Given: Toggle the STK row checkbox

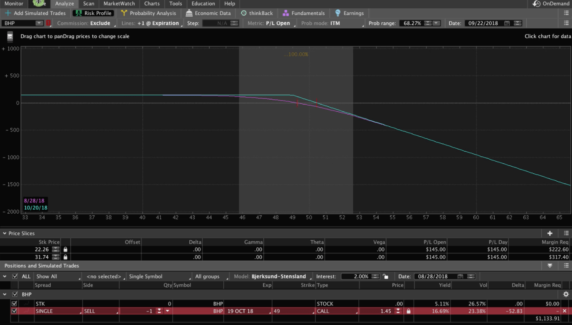Looking at the screenshot, I should point(14,304).
